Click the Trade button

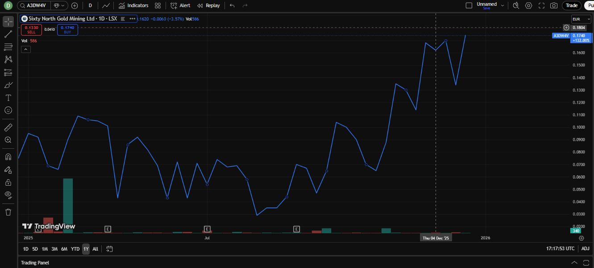[x=572, y=5]
